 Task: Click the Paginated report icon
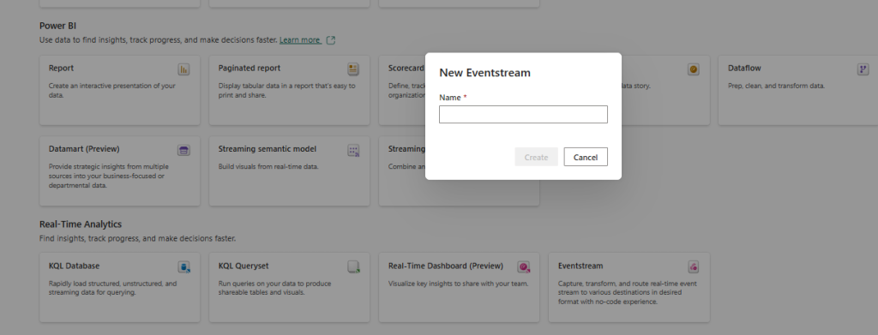(352, 69)
